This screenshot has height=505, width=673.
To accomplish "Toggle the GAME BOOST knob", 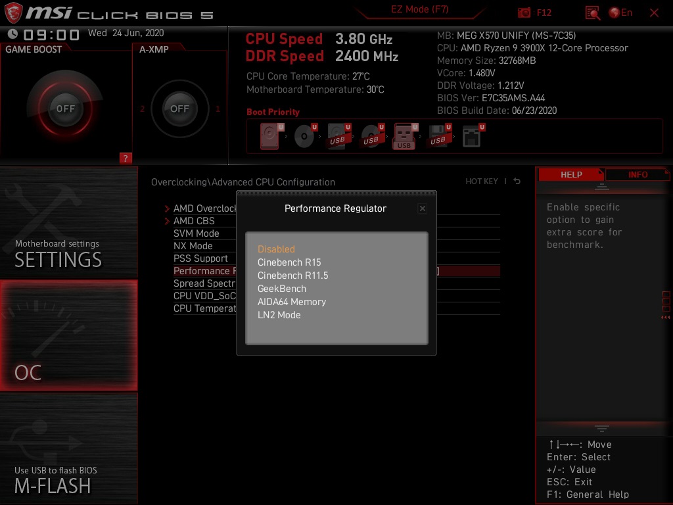I will click(65, 108).
